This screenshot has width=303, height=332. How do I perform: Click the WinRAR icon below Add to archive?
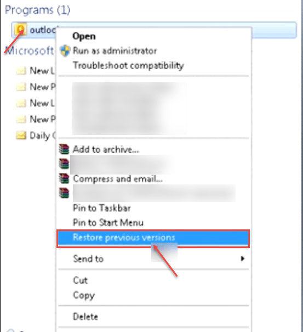64,164
